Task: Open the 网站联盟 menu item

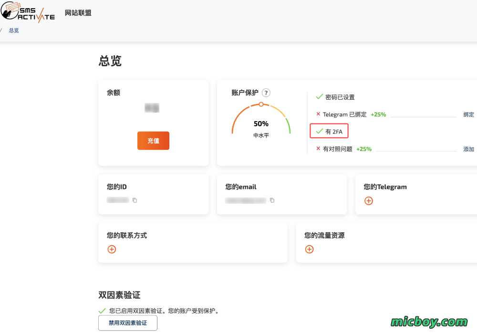Action: point(78,13)
